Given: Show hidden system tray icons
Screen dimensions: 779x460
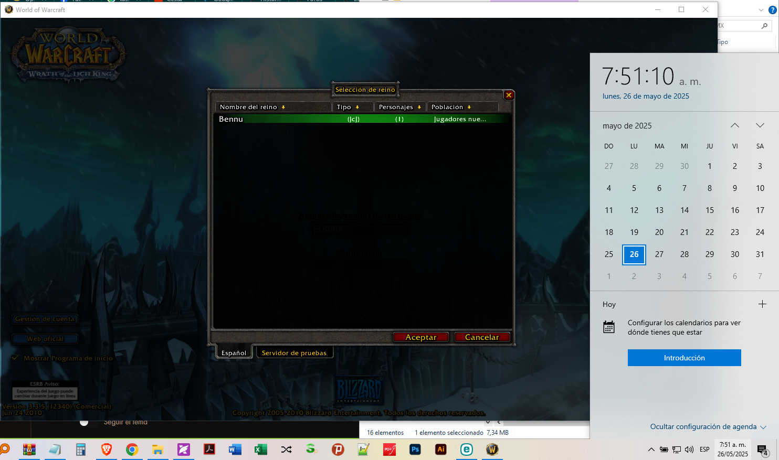Looking at the screenshot, I should [x=651, y=450].
